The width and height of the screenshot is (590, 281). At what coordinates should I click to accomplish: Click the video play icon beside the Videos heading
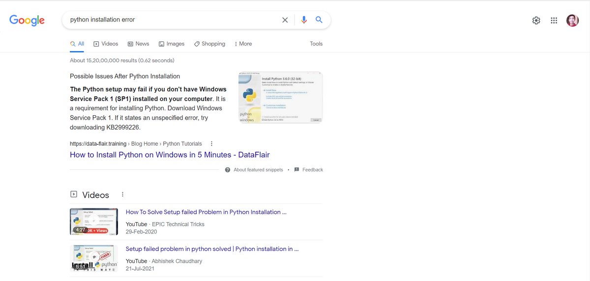(74, 194)
